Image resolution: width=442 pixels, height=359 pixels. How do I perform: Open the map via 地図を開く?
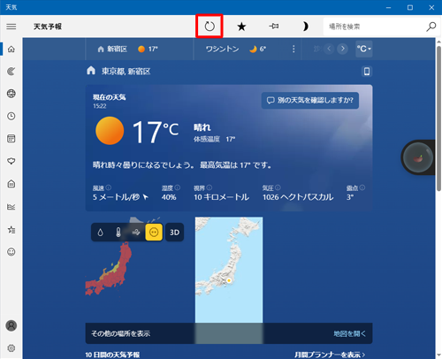click(349, 333)
